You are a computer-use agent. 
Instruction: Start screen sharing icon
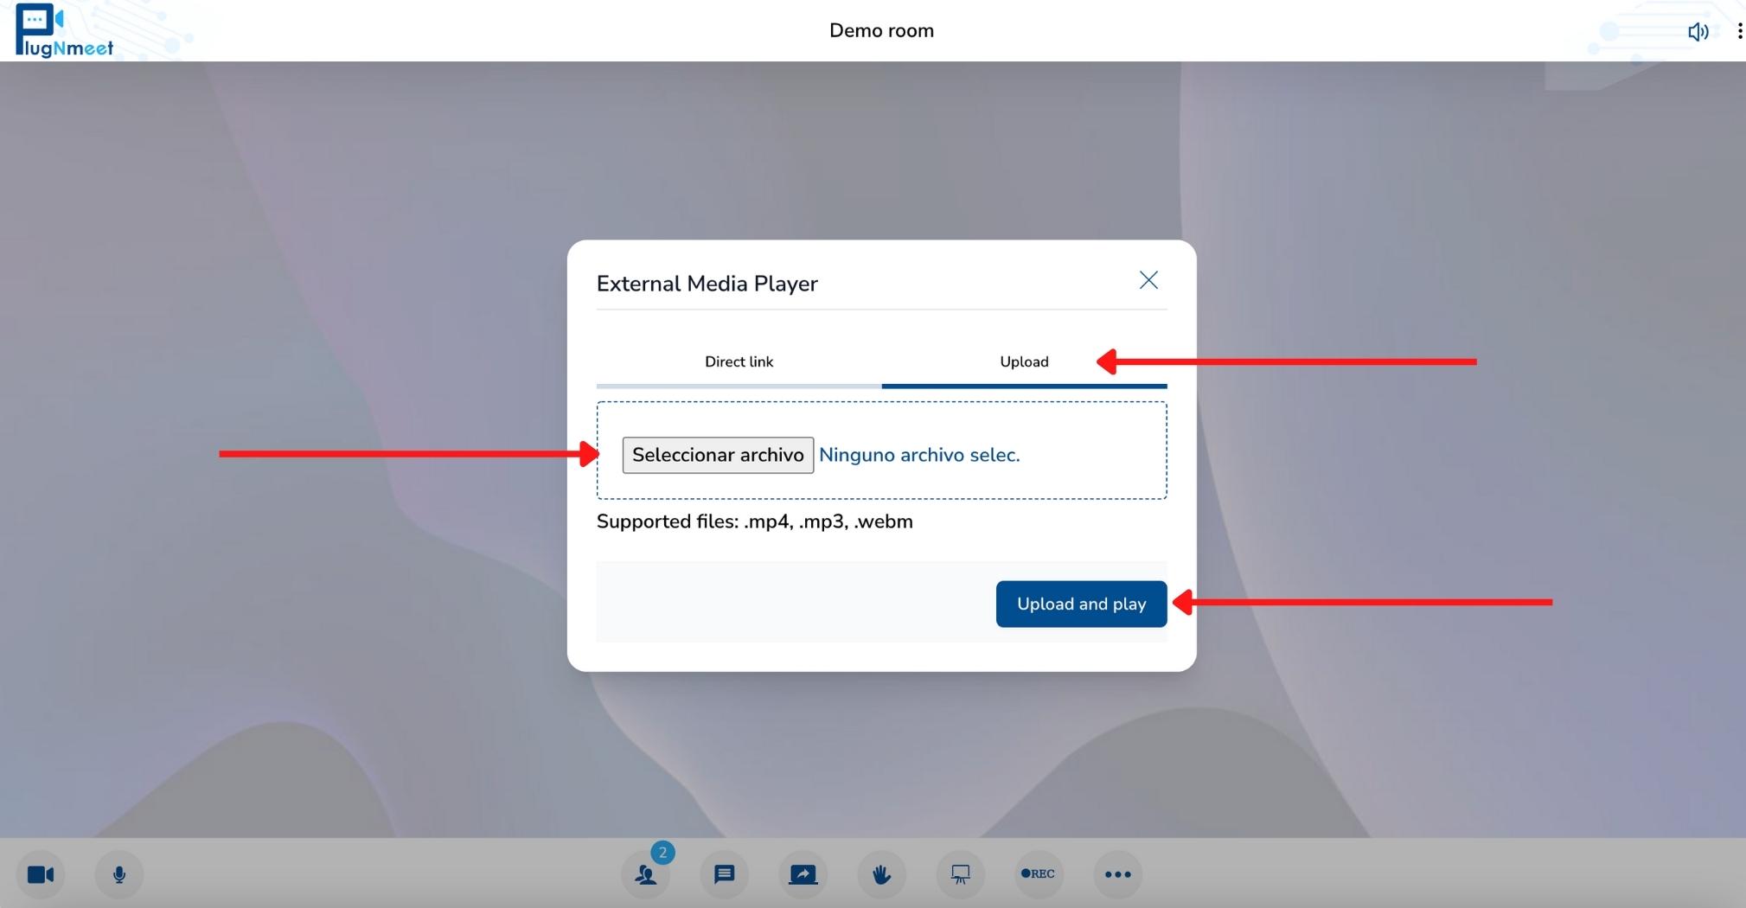pos(803,874)
